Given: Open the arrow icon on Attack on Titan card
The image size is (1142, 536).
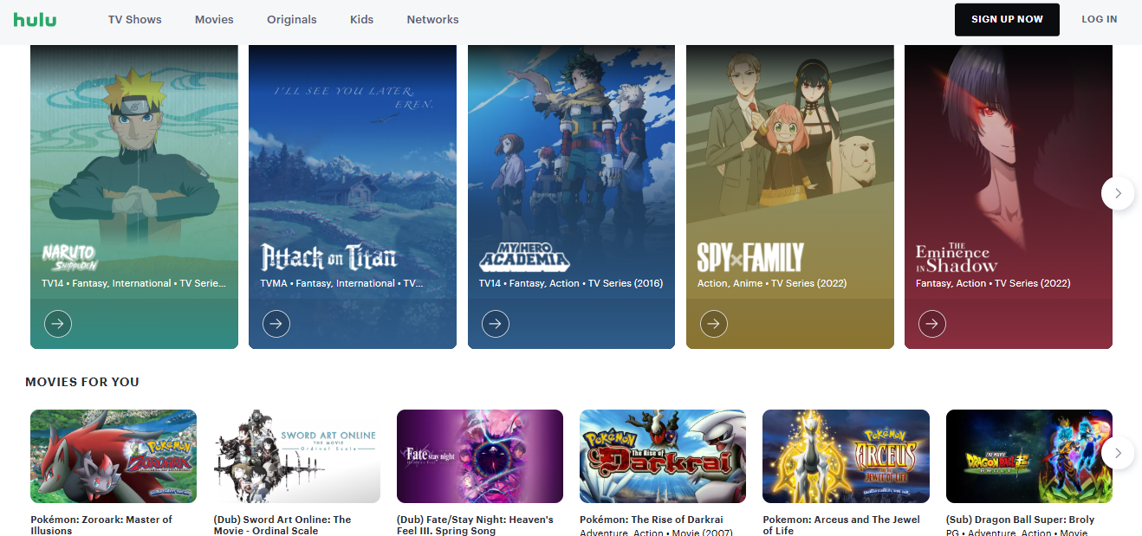Looking at the screenshot, I should pos(276,324).
